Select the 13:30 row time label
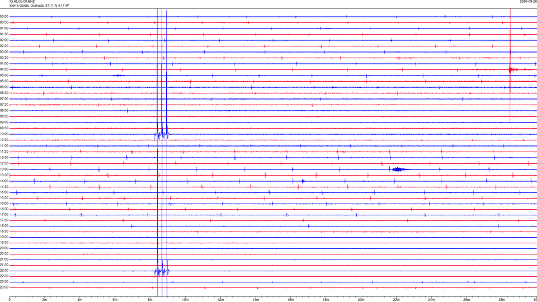This screenshot has width=537, height=302. (x=4, y=175)
